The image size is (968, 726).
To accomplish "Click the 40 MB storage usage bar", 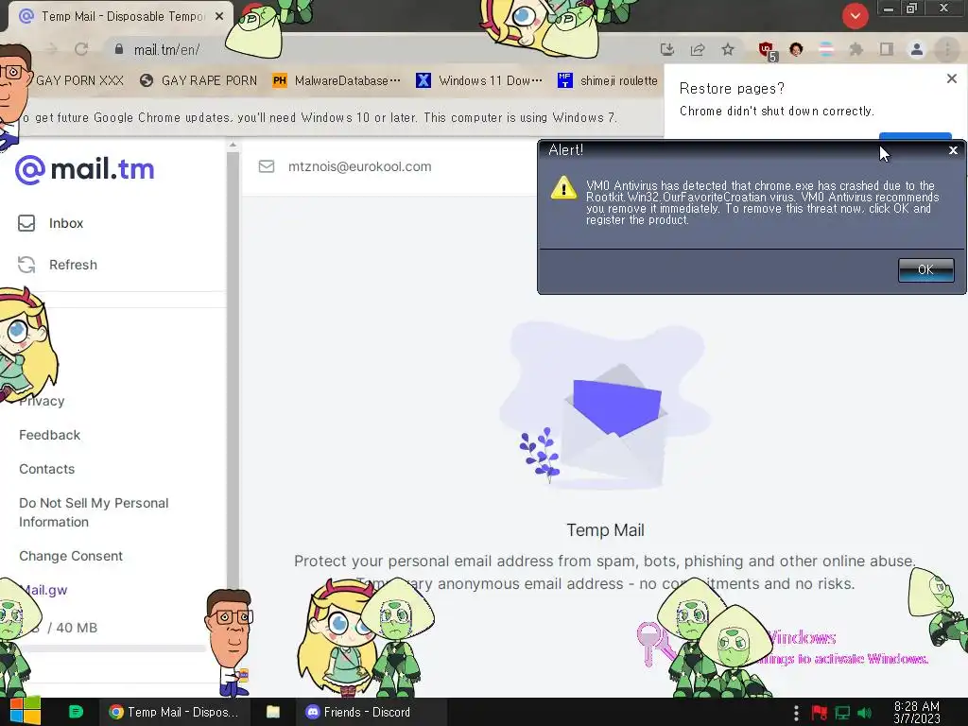I will tap(113, 648).
